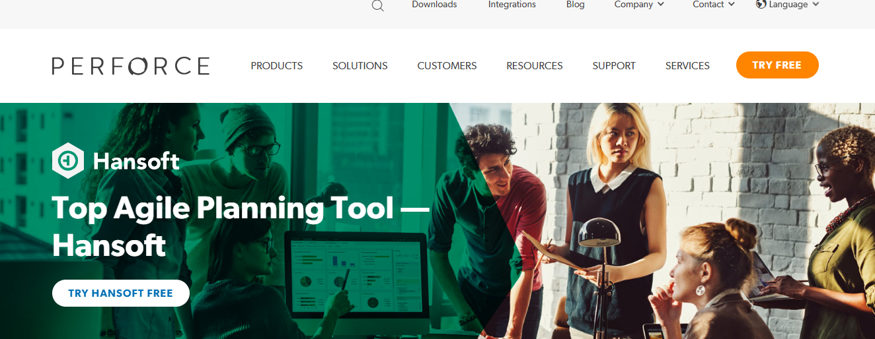Go to Perforce home via logo
The width and height of the screenshot is (875, 339).
131,66
